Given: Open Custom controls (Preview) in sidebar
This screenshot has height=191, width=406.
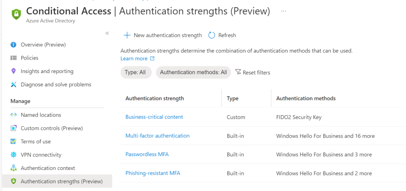Looking at the screenshot, I should [x=52, y=128].
